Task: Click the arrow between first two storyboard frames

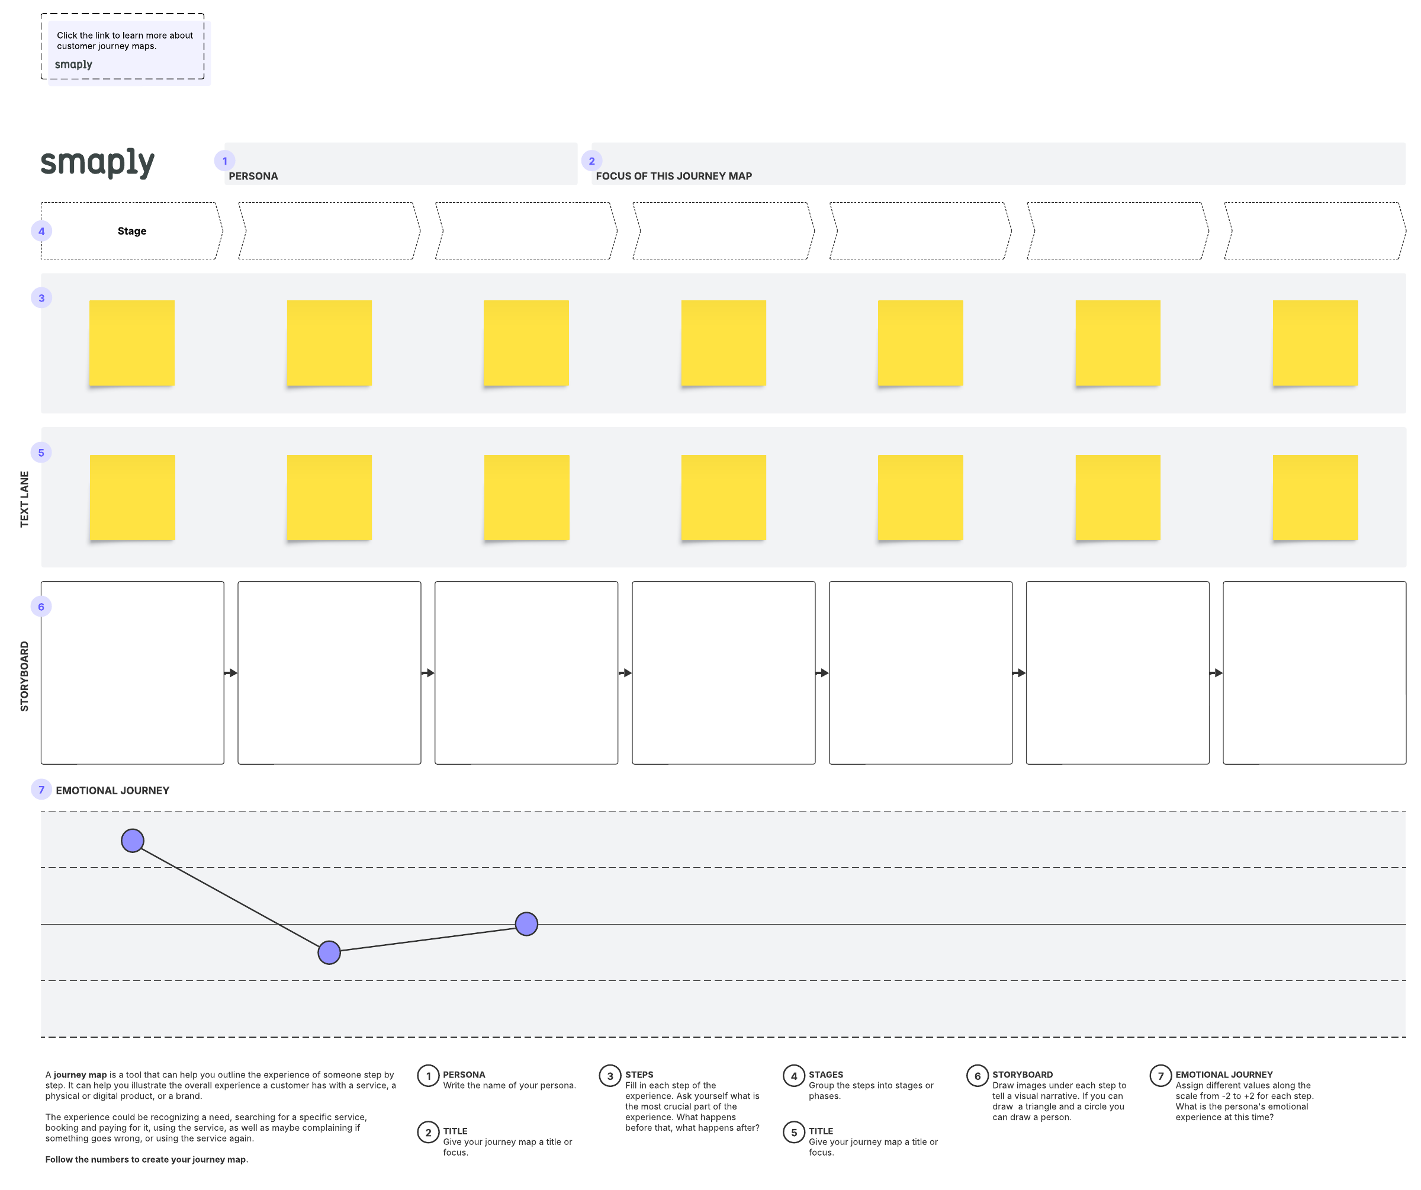Action: click(x=231, y=673)
